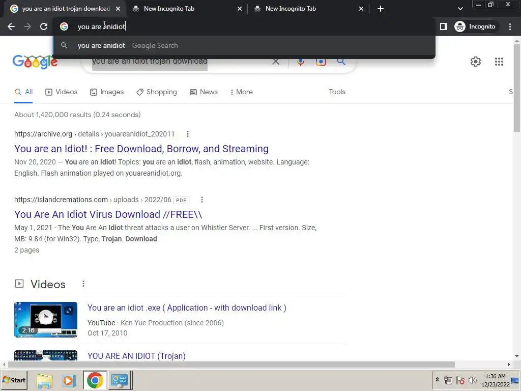Click the second video thumbnail
The image size is (521, 391).
point(46,355)
